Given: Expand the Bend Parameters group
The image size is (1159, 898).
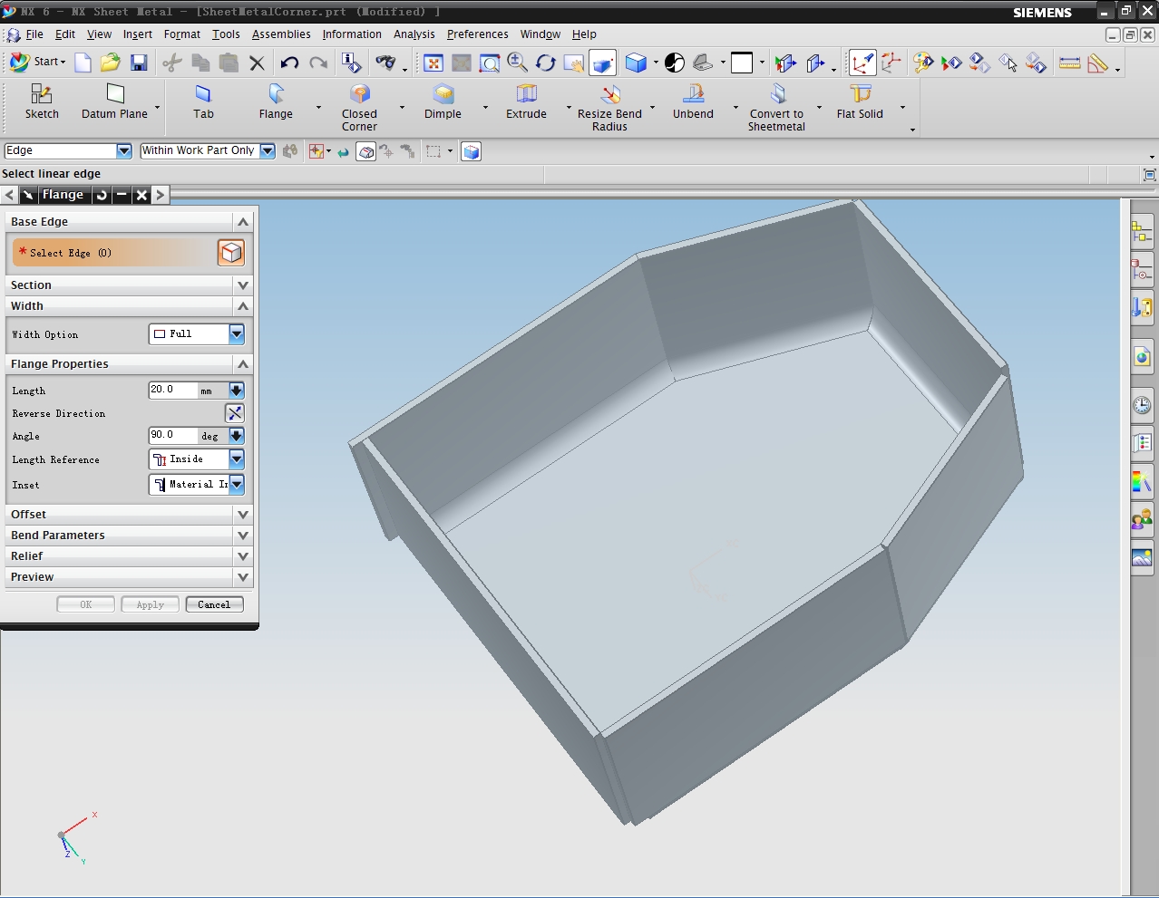Looking at the screenshot, I should point(243,536).
